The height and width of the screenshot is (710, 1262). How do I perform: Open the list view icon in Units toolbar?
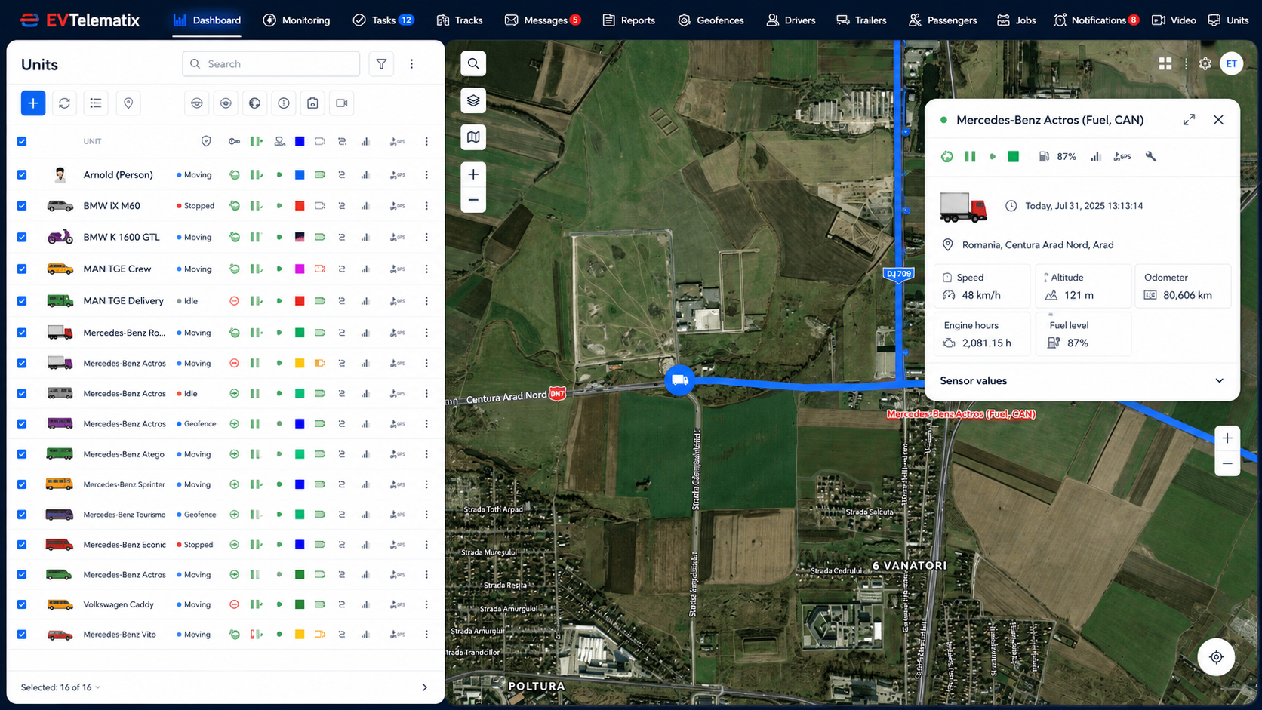coord(96,103)
